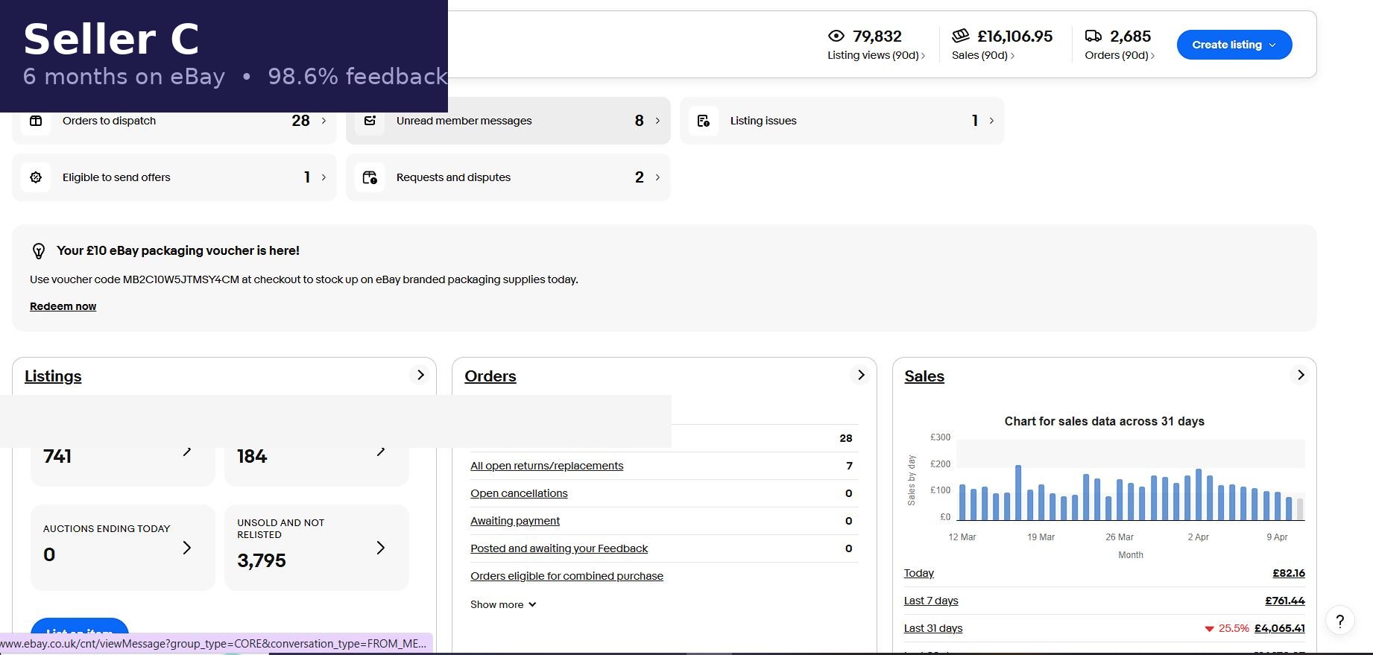This screenshot has width=1373, height=655.
Task: Open the Last 7 days sales link
Action: click(931, 601)
